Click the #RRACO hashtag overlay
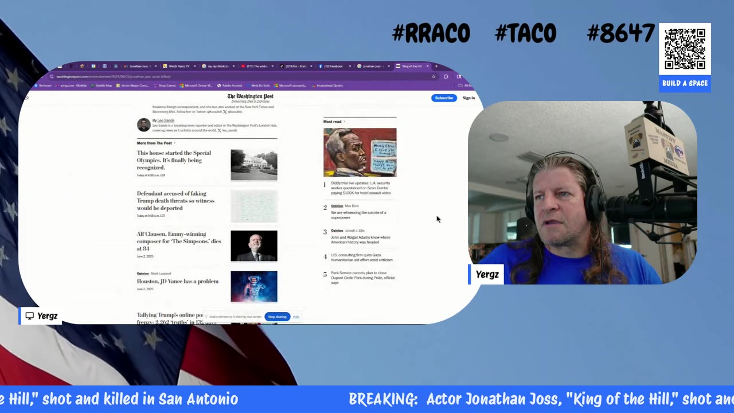 point(431,34)
